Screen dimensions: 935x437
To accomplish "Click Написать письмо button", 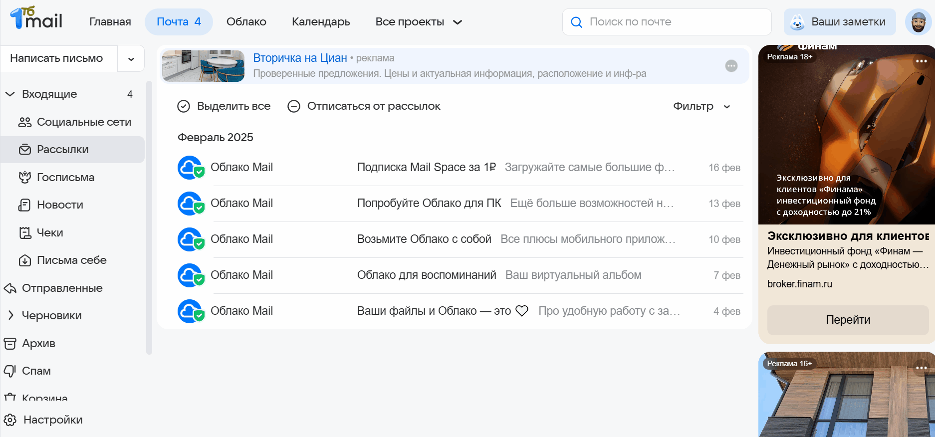I will [59, 58].
